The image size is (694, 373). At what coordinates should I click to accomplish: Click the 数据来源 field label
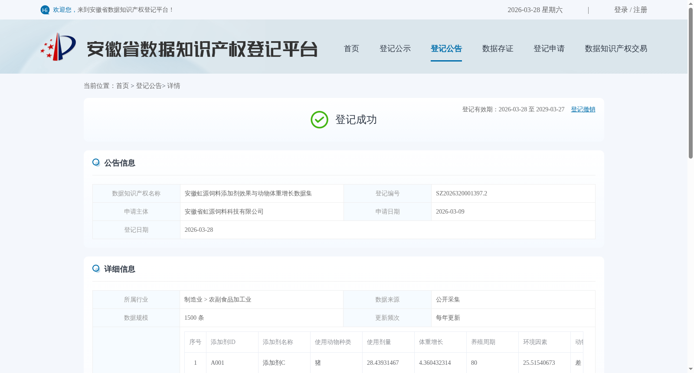coord(387,299)
